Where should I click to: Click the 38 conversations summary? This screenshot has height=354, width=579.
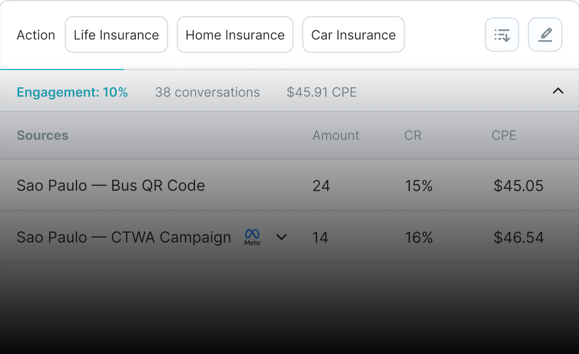(x=208, y=92)
